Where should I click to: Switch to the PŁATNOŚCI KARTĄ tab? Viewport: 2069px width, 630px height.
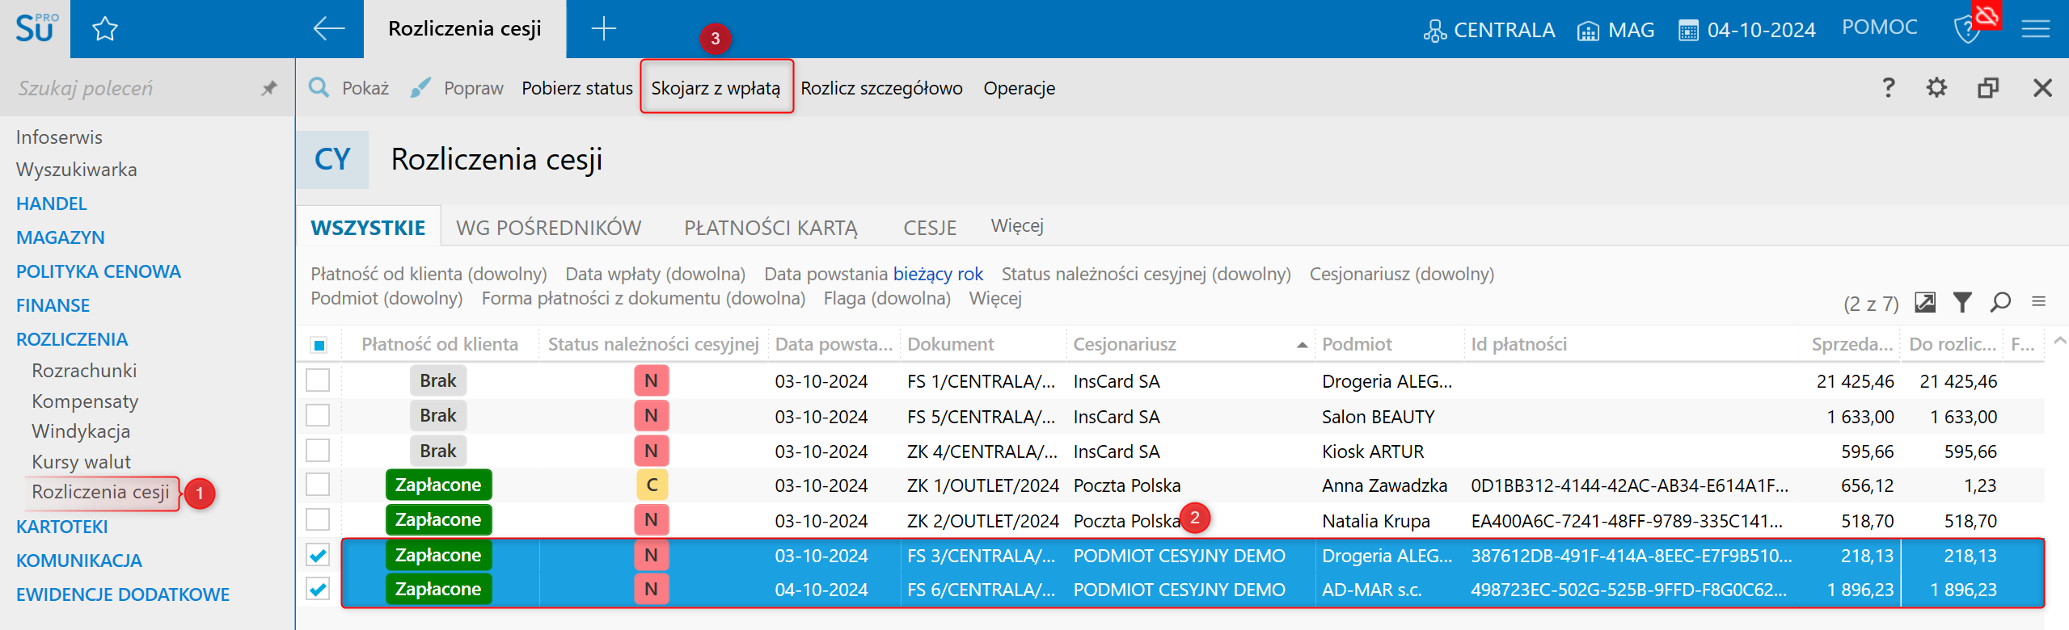pos(771,228)
